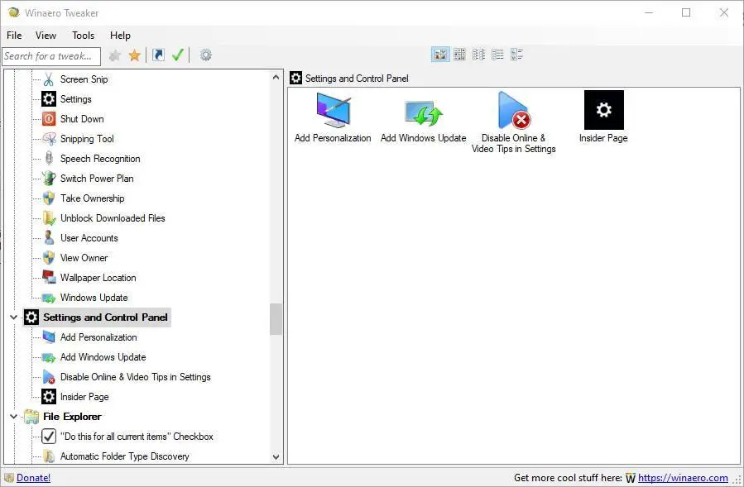Image resolution: width=744 pixels, height=487 pixels.
Task: Focus the Search for a tweak field
Action: (x=51, y=56)
